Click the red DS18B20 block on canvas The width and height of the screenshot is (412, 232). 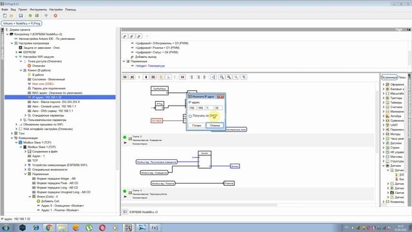pos(156,121)
